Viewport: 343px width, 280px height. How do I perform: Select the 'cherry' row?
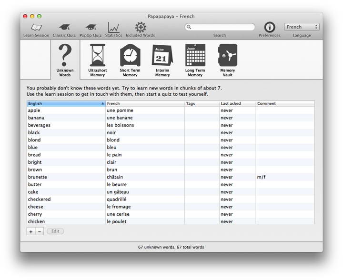(x=171, y=214)
